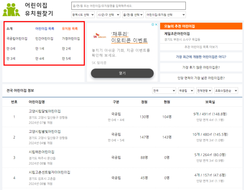Open 고양시립달빛어린이집 listing

click(x=45, y=111)
